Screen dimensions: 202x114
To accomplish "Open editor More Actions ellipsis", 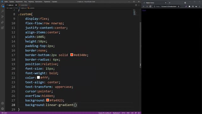I will [x=139, y=5].
